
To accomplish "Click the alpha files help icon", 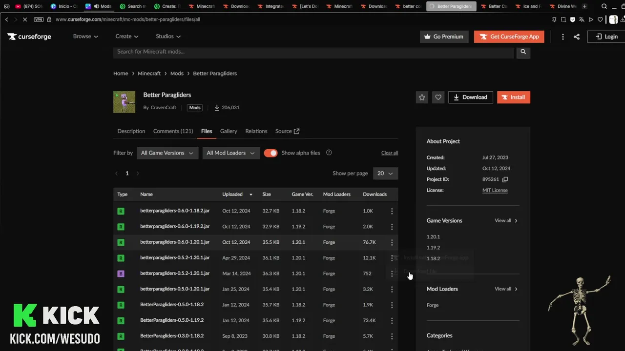I will pyautogui.click(x=329, y=153).
